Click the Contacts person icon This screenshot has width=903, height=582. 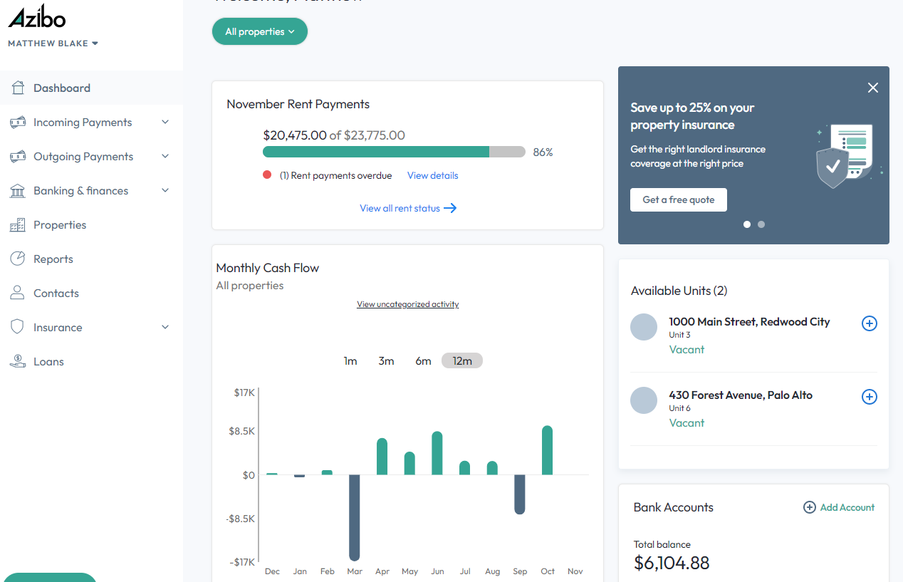coord(19,293)
